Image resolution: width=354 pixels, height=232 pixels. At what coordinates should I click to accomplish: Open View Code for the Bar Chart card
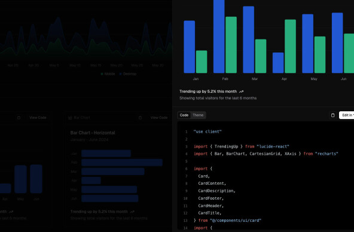pyautogui.click(x=159, y=118)
